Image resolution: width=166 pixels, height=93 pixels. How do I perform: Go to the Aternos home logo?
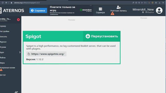click(x=12, y=11)
